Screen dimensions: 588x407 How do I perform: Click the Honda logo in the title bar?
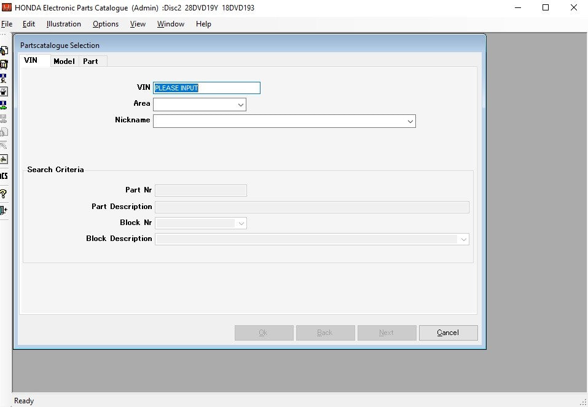click(x=7, y=8)
